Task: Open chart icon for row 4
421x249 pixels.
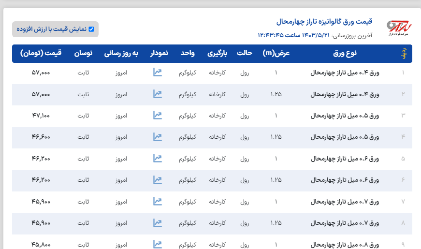Action: click(157, 137)
